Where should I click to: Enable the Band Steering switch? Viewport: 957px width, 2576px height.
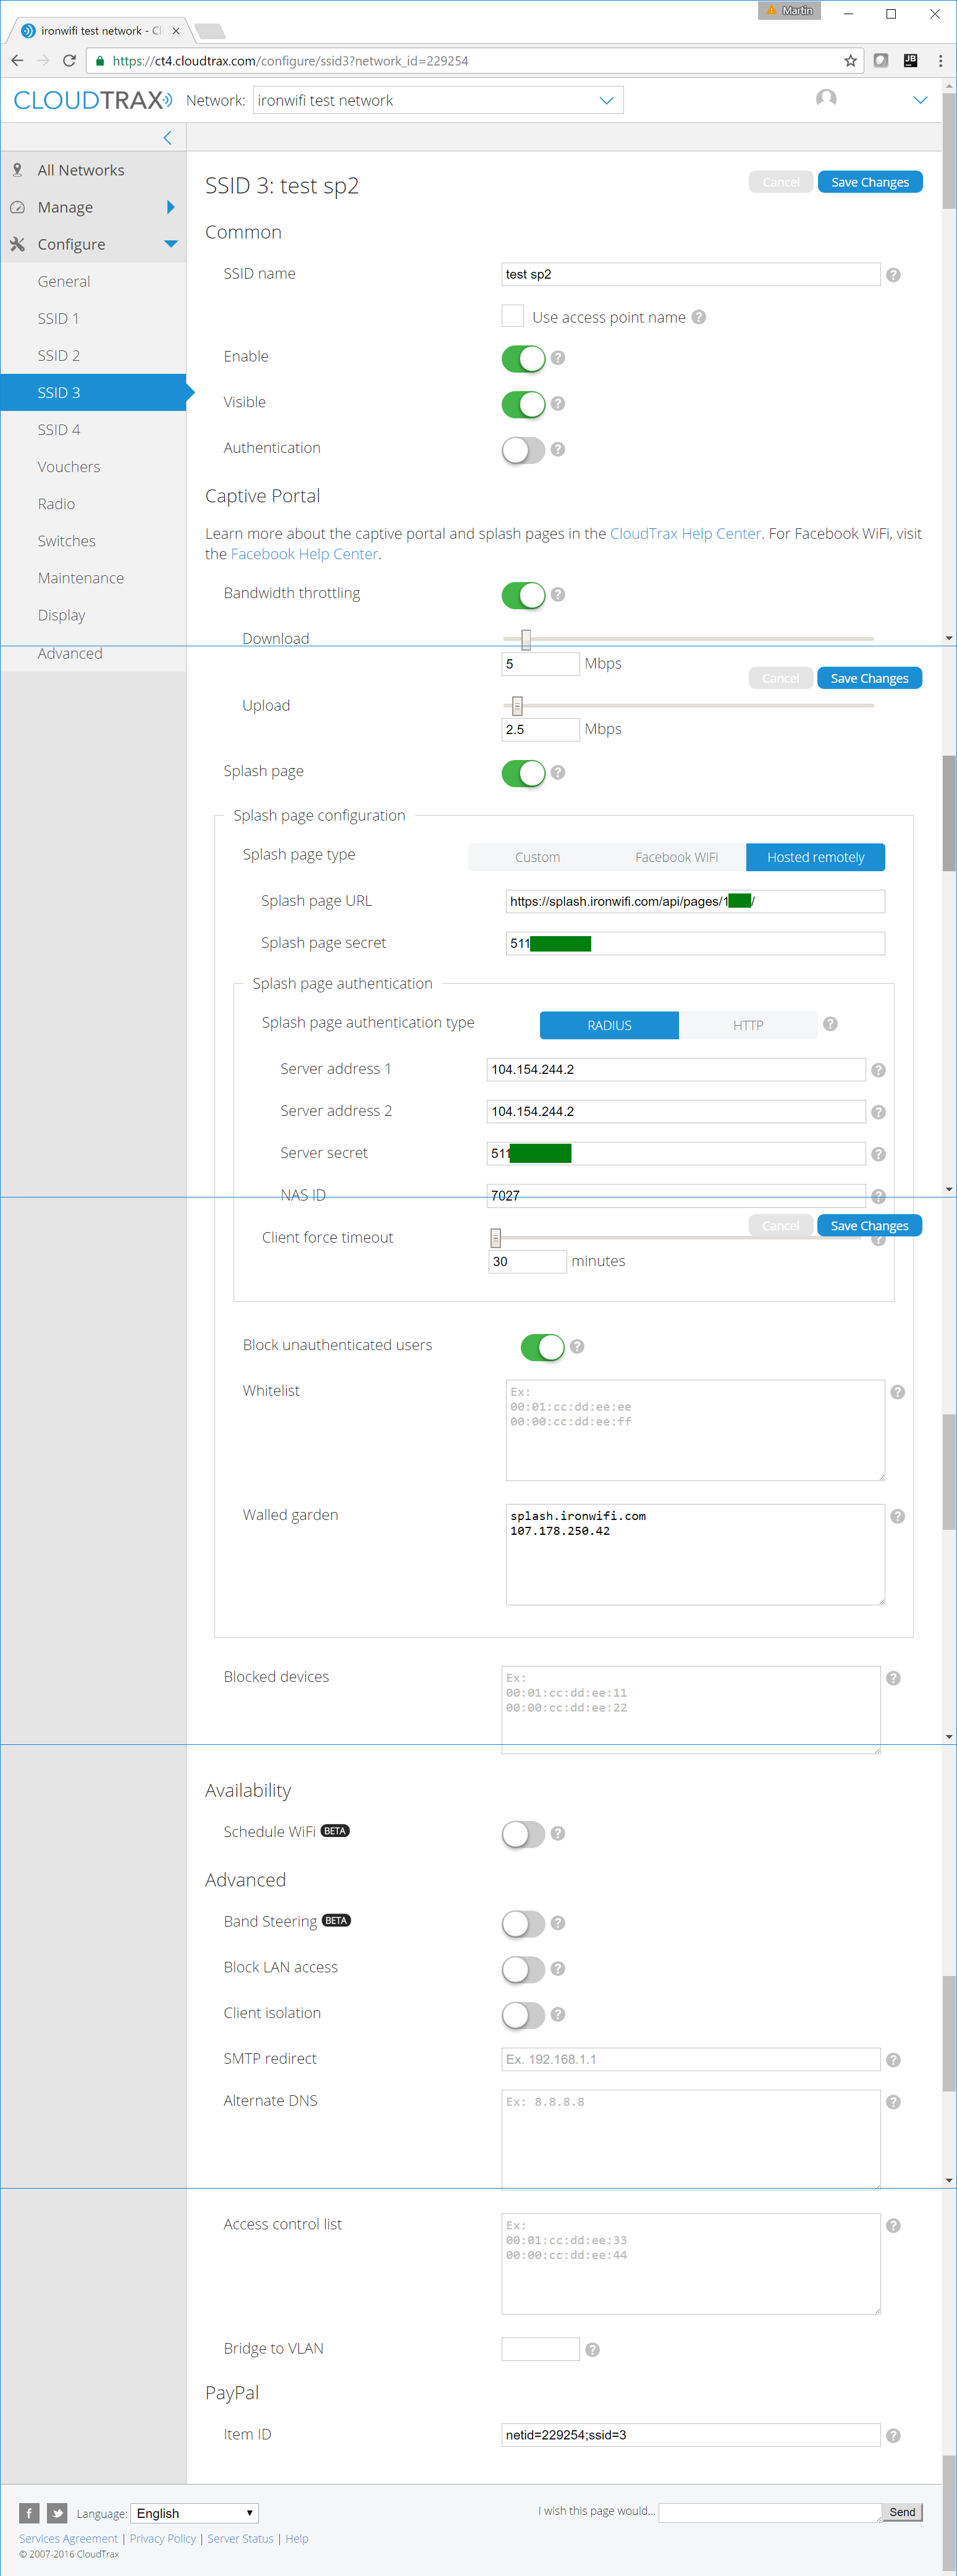pos(523,1924)
